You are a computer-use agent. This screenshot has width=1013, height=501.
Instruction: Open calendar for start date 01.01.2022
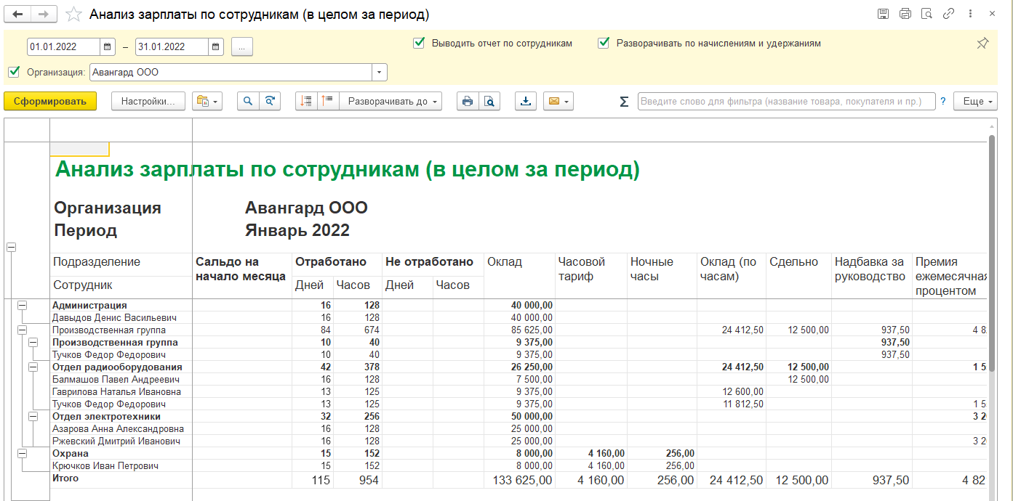[x=108, y=46]
